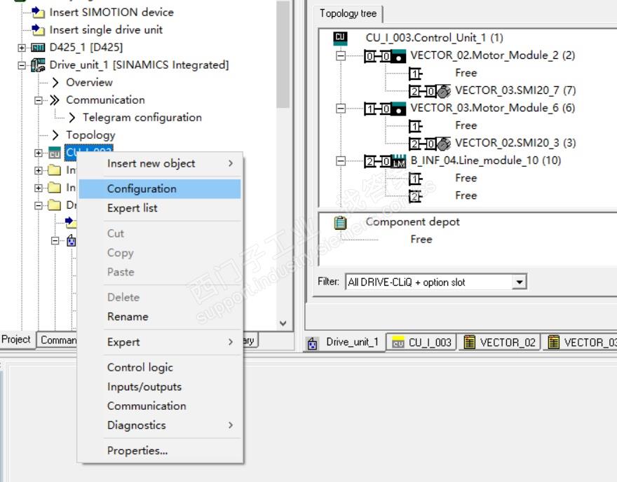Click free port 2 icon under Line_module_10

(x=415, y=196)
